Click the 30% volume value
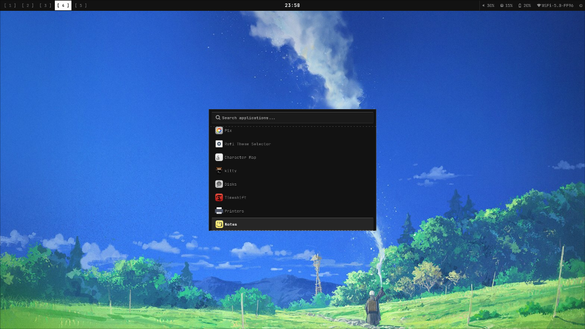Viewport: 585px width, 329px height. click(491, 6)
